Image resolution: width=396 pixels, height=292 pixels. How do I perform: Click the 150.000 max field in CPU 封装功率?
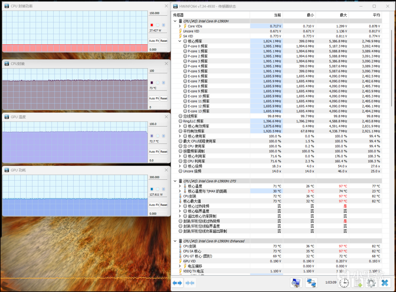[158, 13]
